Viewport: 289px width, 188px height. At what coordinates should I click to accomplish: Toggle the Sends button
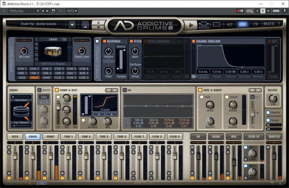point(268,120)
